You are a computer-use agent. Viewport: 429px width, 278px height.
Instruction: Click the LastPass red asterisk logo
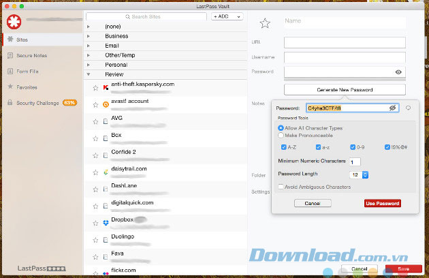(14, 22)
